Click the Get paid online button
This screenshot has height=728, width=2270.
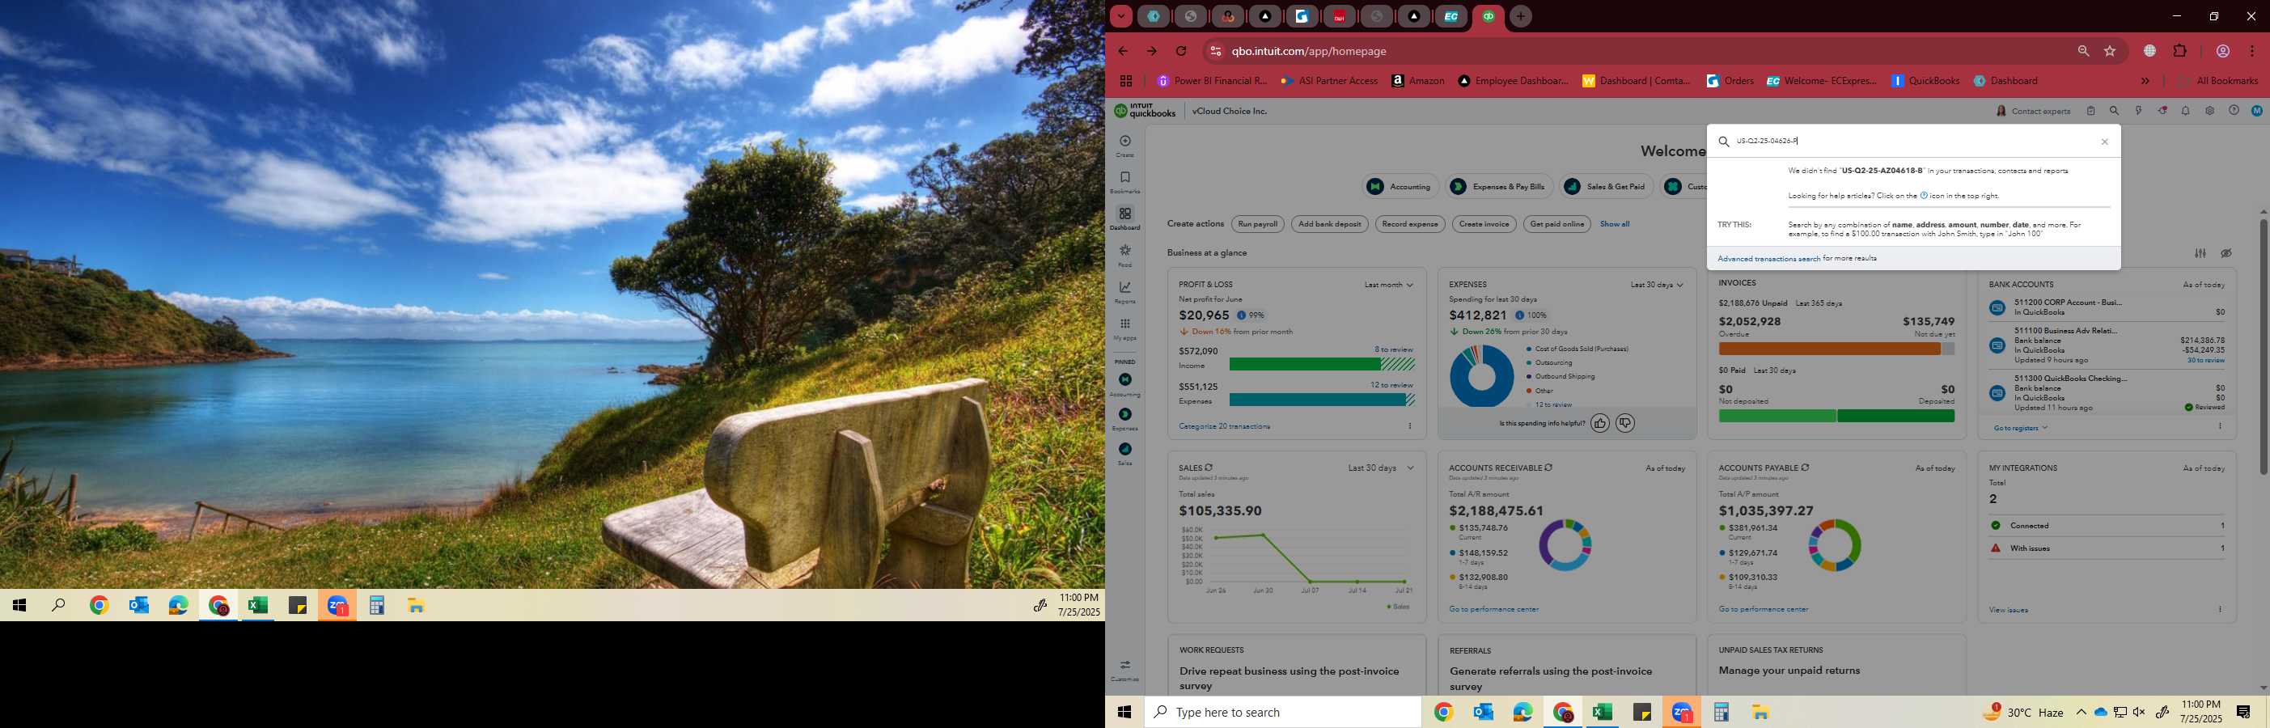pyautogui.click(x=1556, y=224)
